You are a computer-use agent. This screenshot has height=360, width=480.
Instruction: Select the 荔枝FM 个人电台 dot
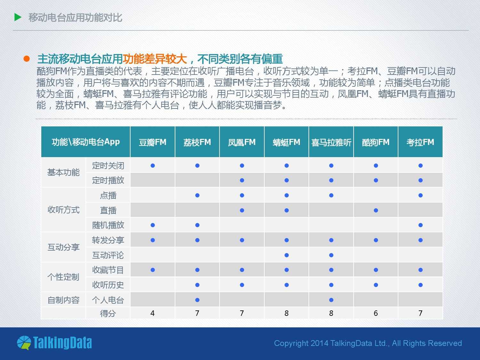tap(197, 300)
